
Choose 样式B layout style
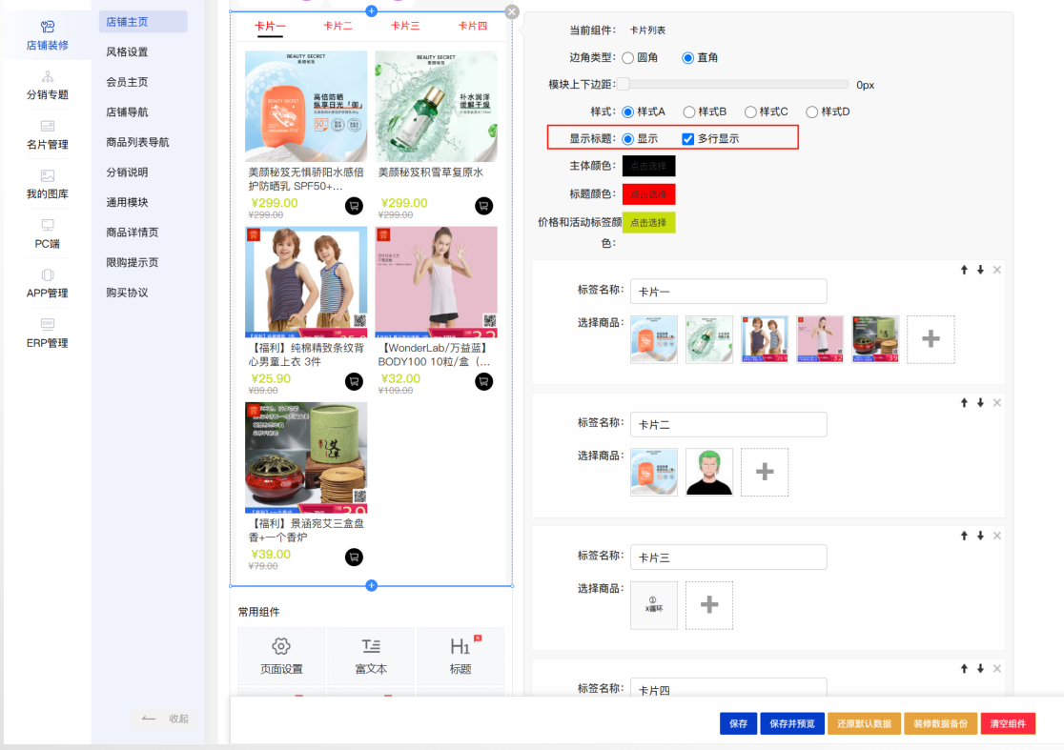(x=689, y=111)
